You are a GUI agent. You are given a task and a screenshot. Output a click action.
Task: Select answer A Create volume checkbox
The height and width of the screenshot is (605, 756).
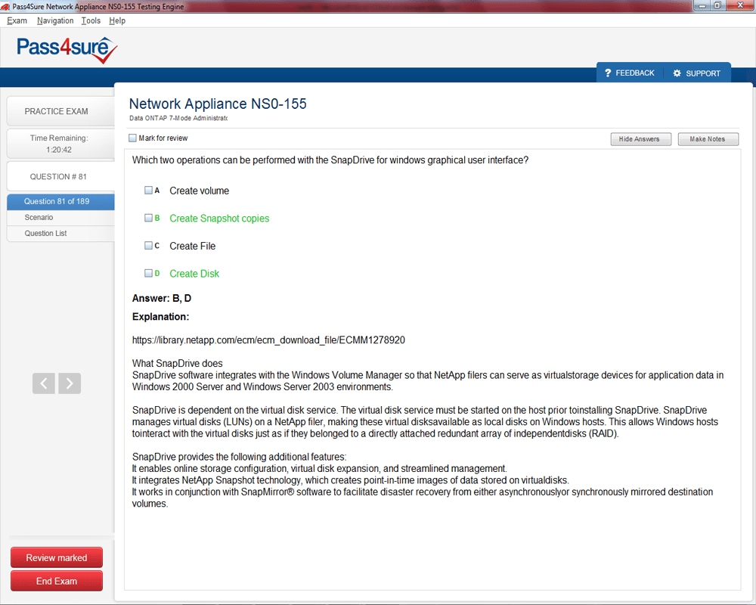(149, 191)
